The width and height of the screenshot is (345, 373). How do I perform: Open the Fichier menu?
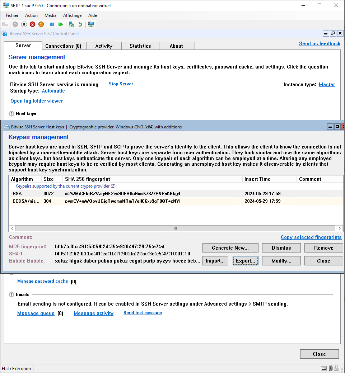pos(12,15)
